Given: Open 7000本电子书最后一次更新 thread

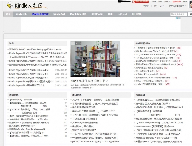Looking at the screenshot, I should 96,100.
